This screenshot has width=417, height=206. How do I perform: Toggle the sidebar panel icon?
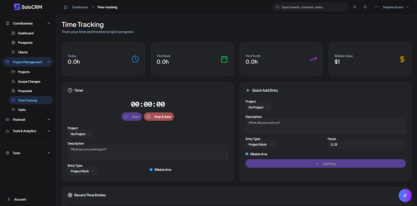pyautogui.click(x=66, y=7)
